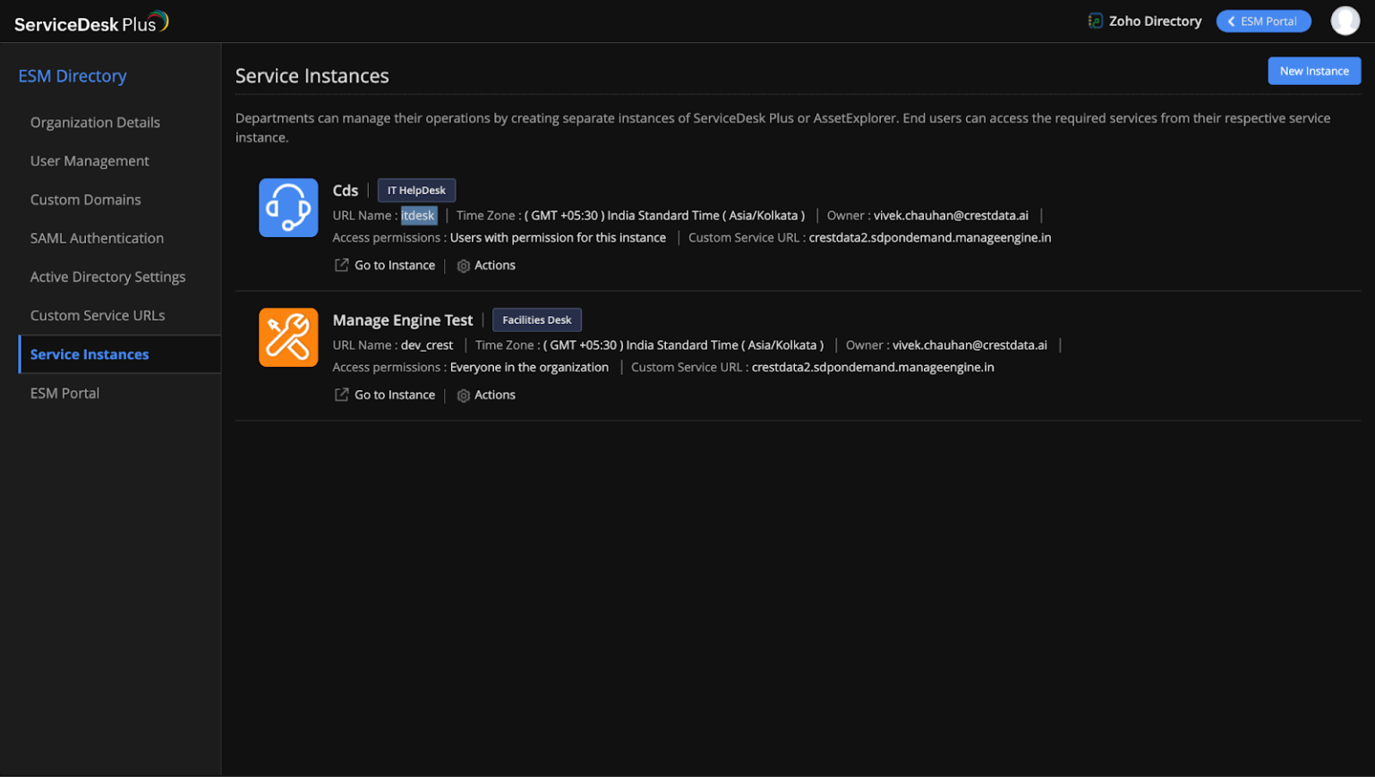Open the Actions gear for Manage Engine Test
Viewport: 1375px width, 777px height.
(x=463, y=395)
